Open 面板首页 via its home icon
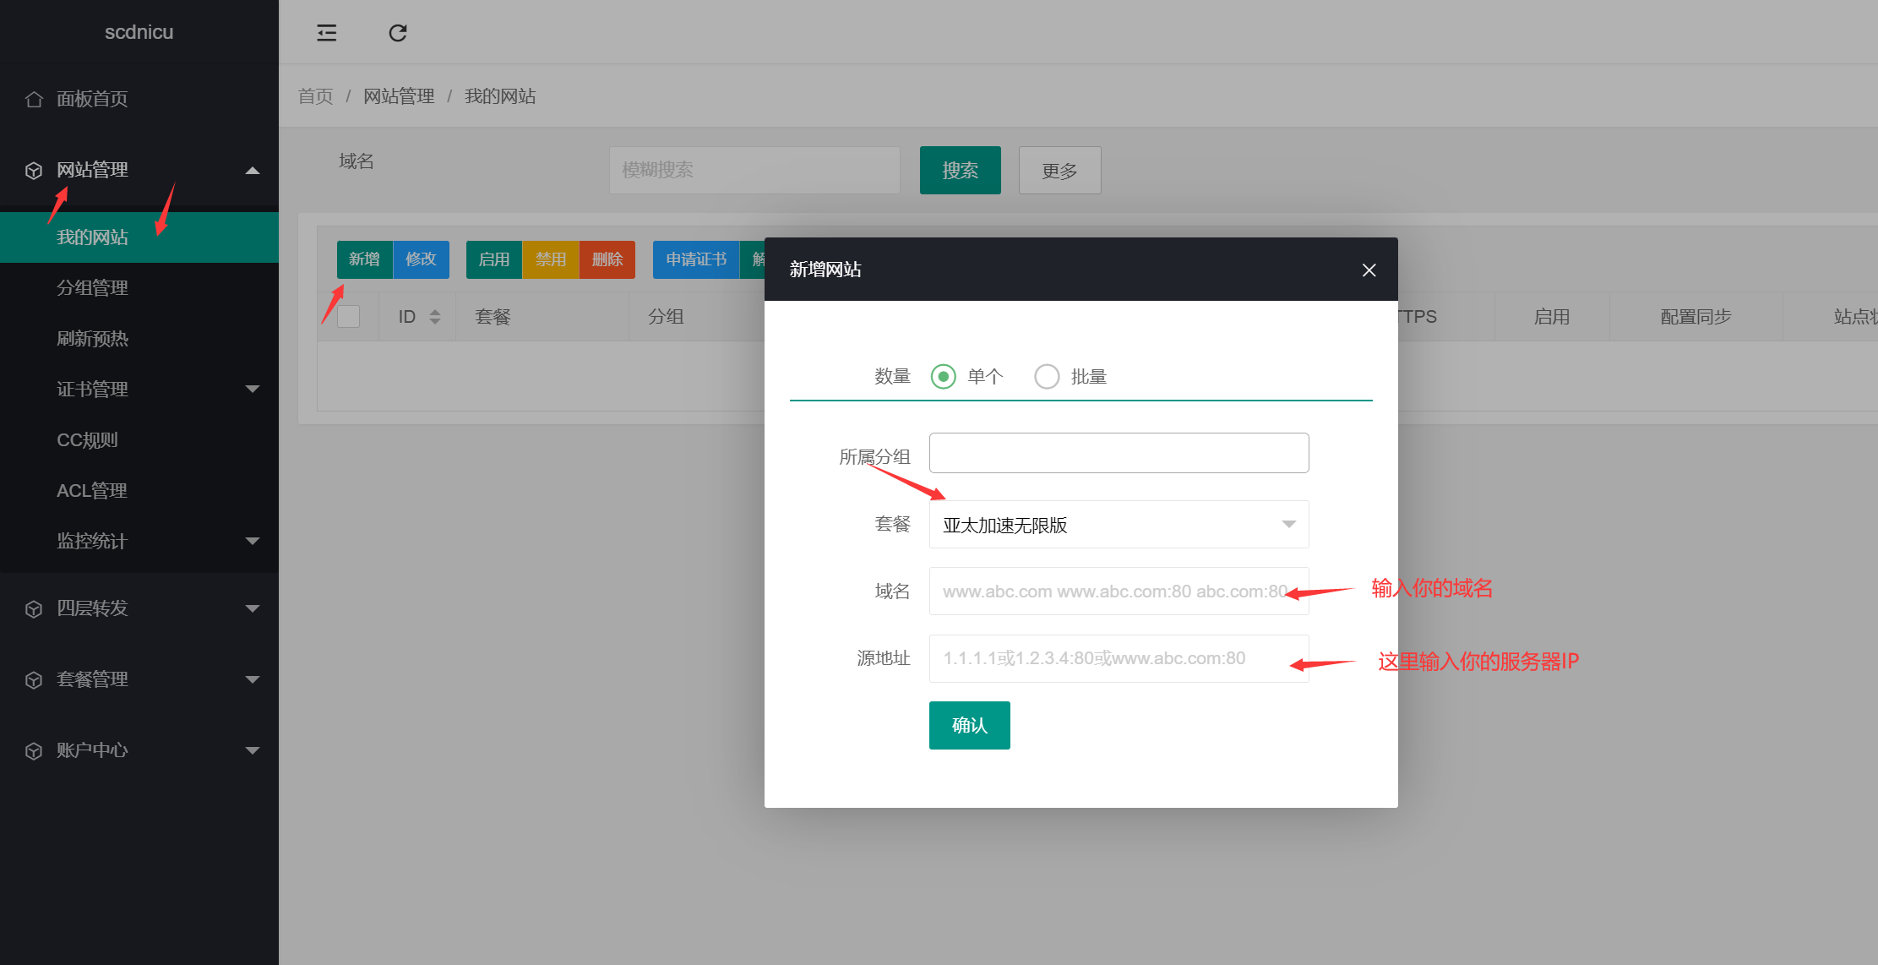The width and height of the screenshot is (1878, 965). point(34,98)
